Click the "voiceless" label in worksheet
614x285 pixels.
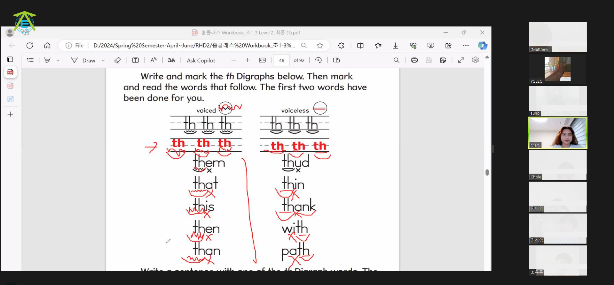[x=295, y=110]
